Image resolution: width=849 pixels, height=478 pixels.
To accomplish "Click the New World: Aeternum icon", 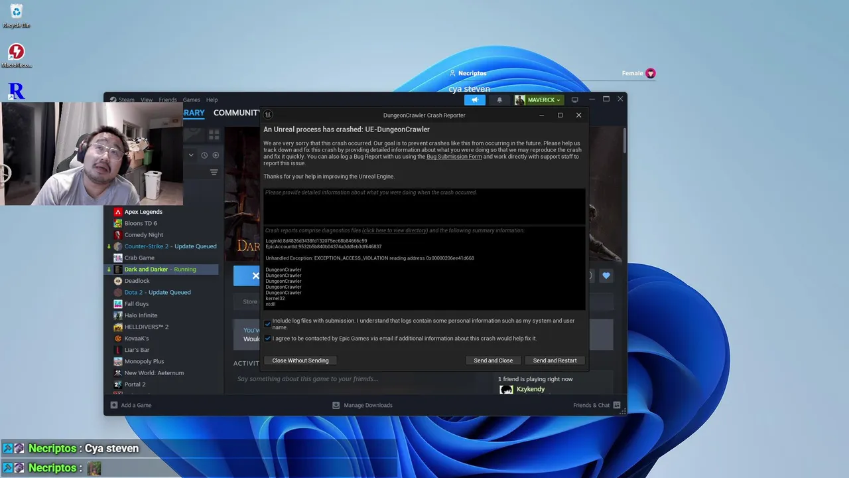I will pos(118,373).
